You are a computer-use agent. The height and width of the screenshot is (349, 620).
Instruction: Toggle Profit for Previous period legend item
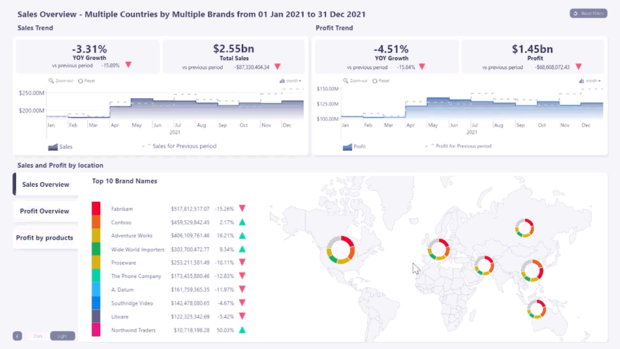(459, 146)
